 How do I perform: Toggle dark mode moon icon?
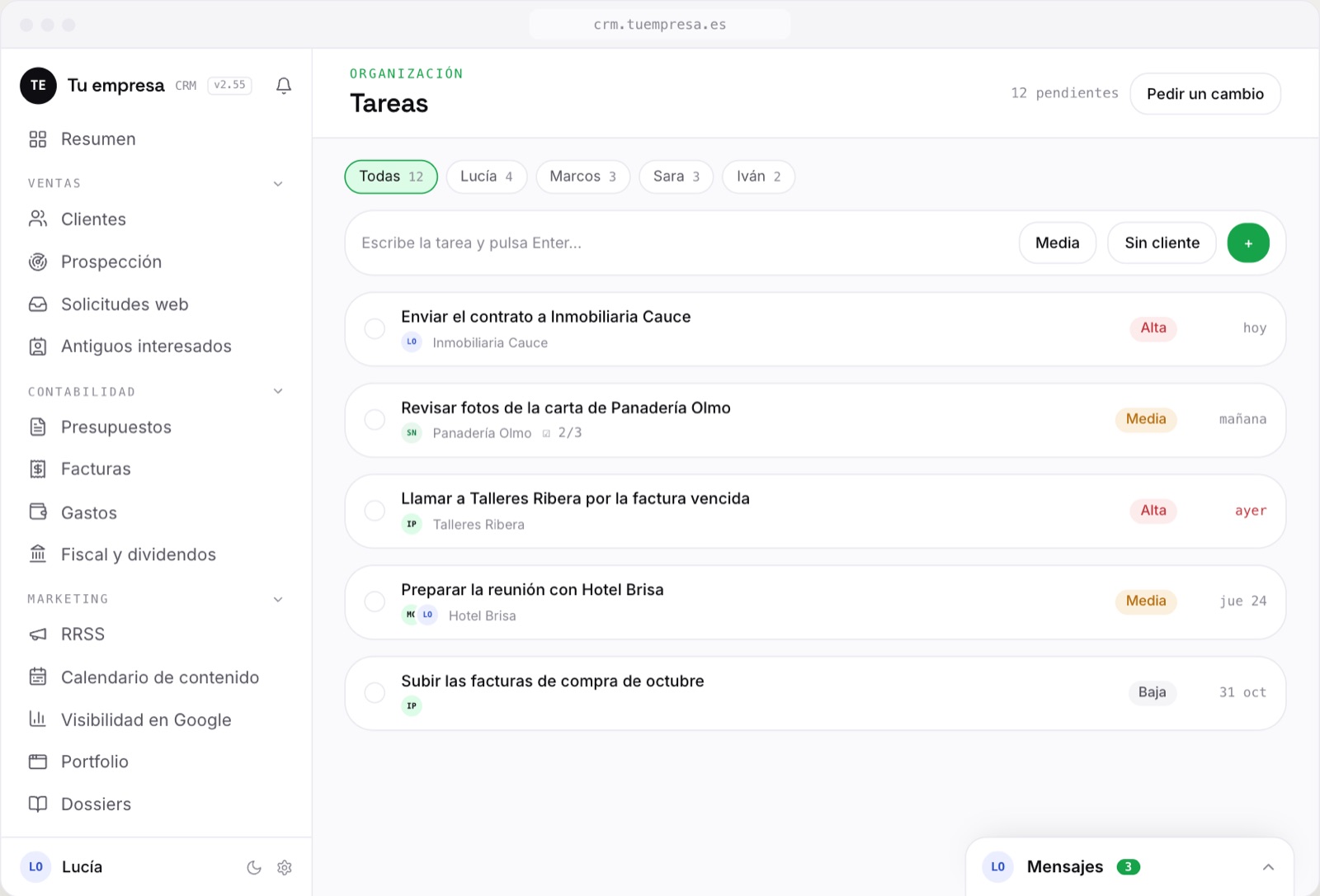click(254, 867)
